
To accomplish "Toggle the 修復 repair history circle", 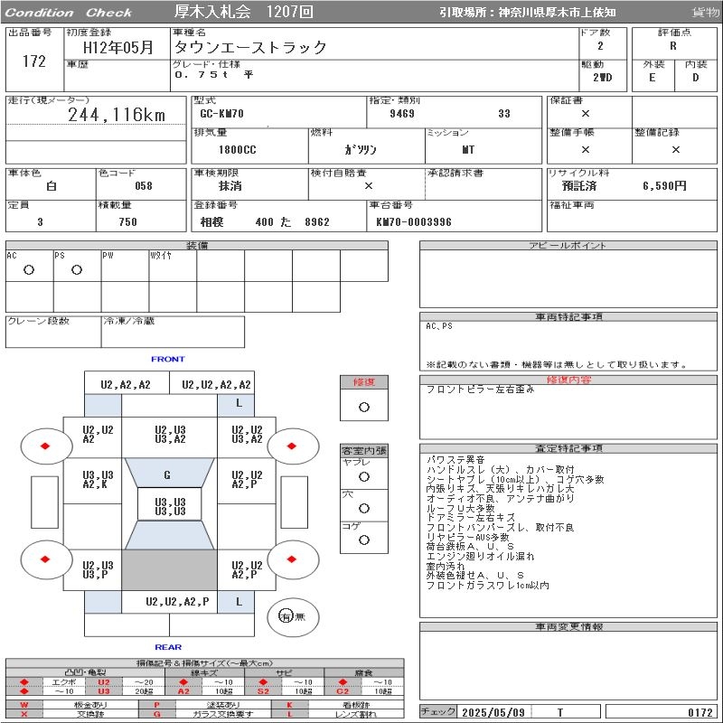I will [363, 407].
